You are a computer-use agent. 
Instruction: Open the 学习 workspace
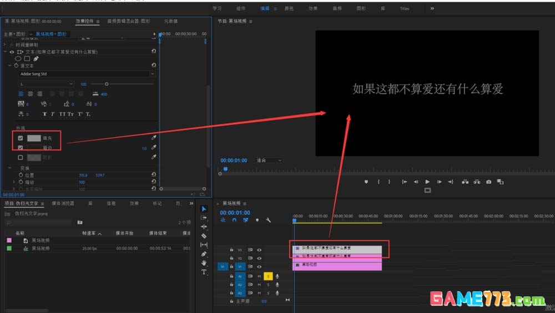[x=217, y=8]
